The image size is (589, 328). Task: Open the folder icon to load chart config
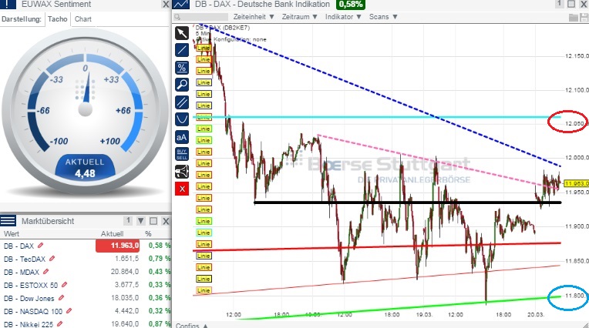[573, 17]
